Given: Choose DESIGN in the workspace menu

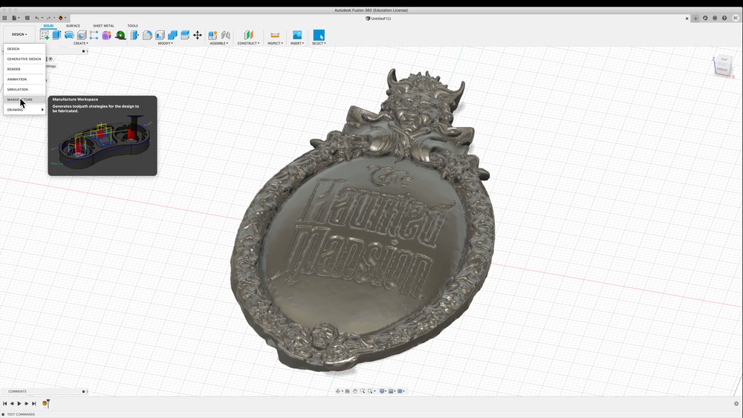Looking at the screenshot, I should [x=25, y=49].
